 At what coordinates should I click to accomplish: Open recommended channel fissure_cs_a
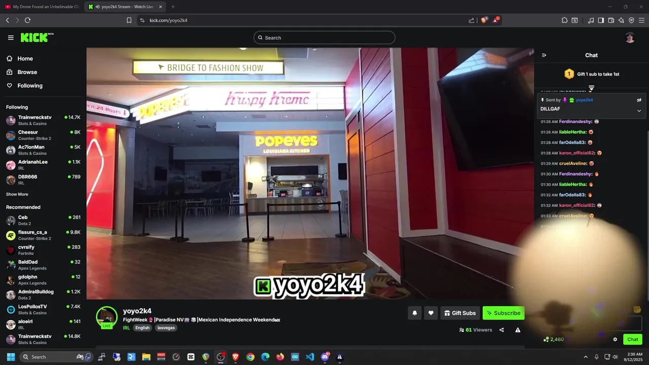click(43, 235)
